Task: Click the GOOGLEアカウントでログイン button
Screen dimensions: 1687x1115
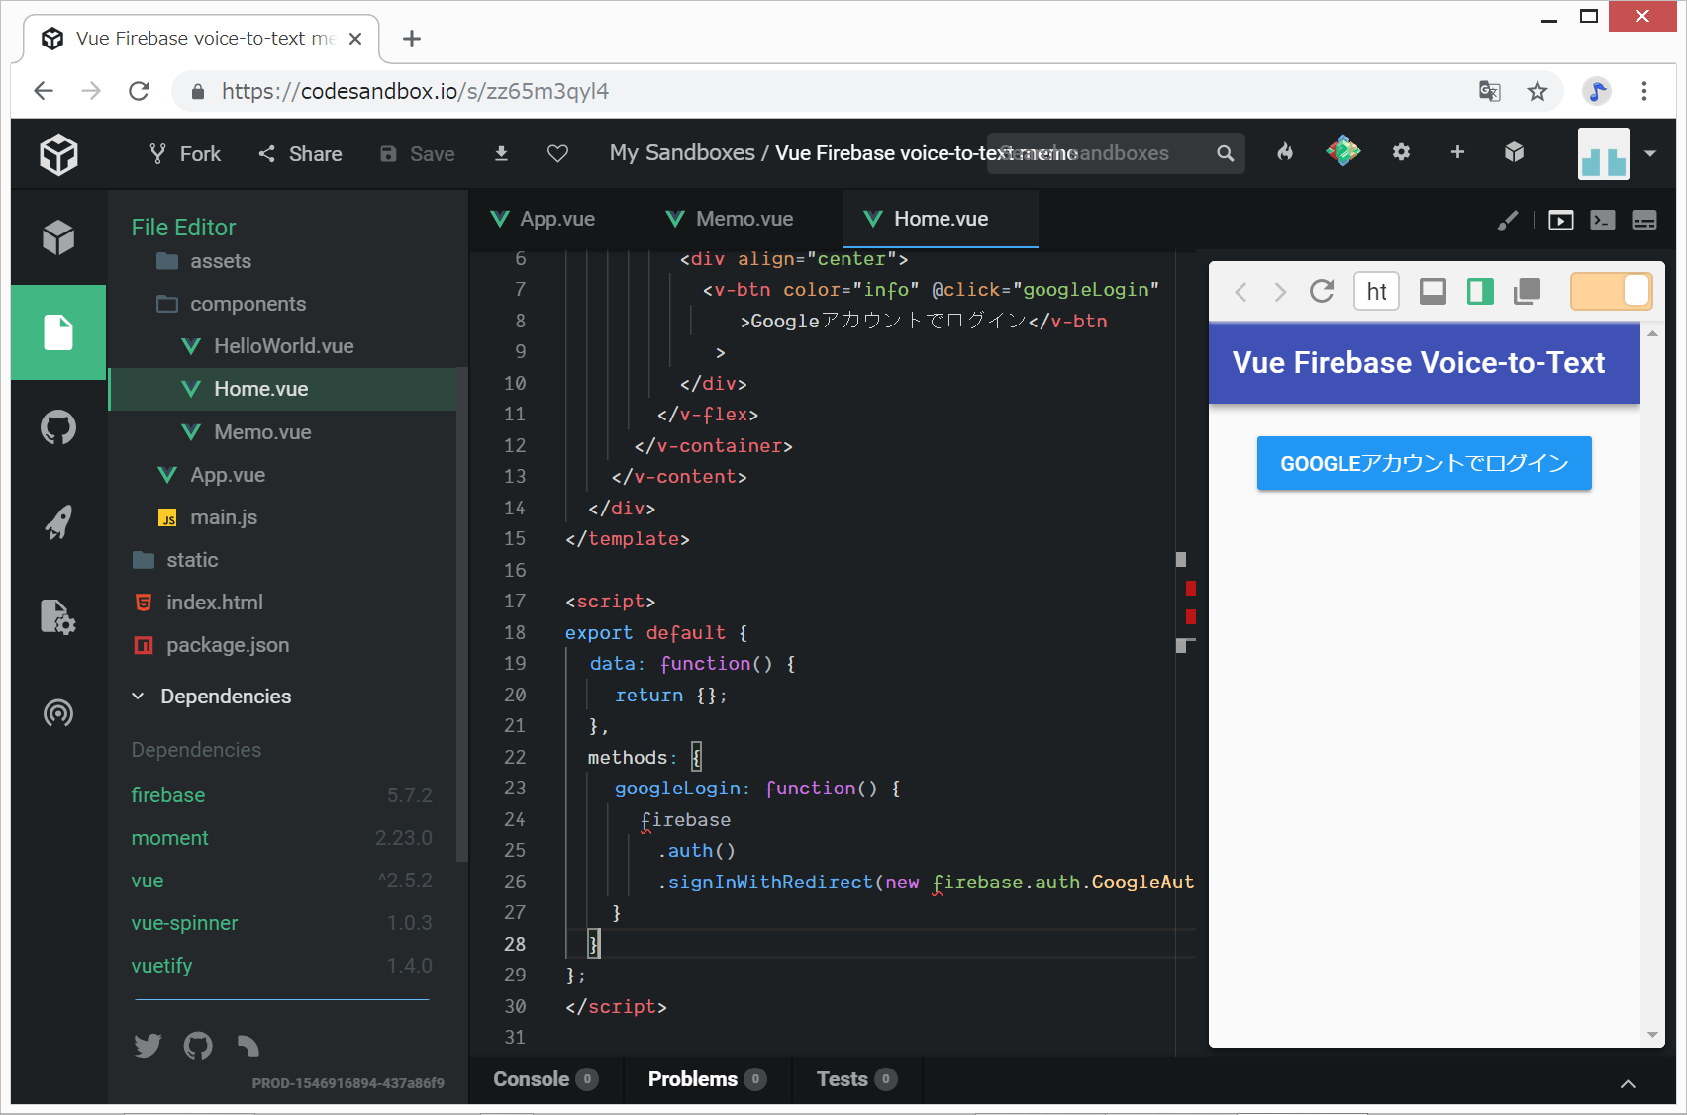Action: point(1424,463)
